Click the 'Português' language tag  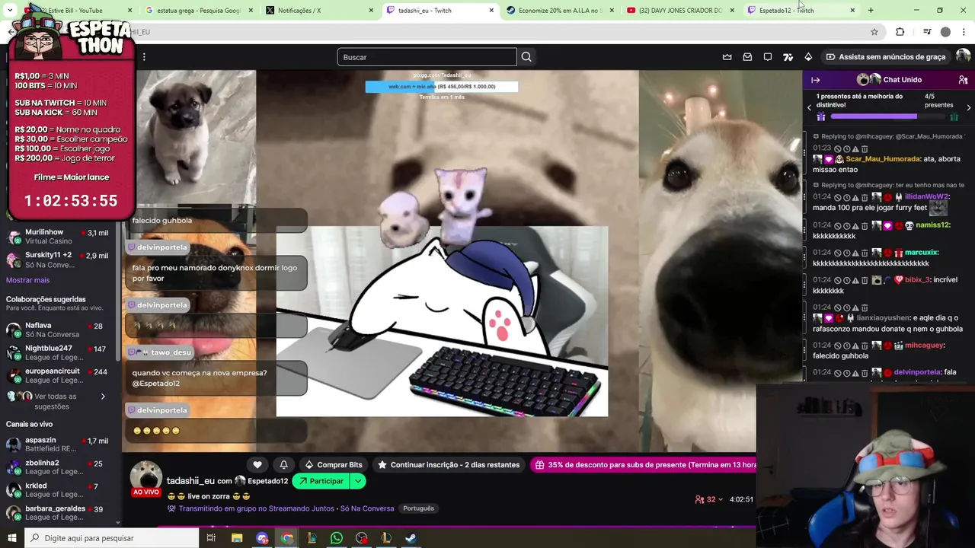(418, 508)
